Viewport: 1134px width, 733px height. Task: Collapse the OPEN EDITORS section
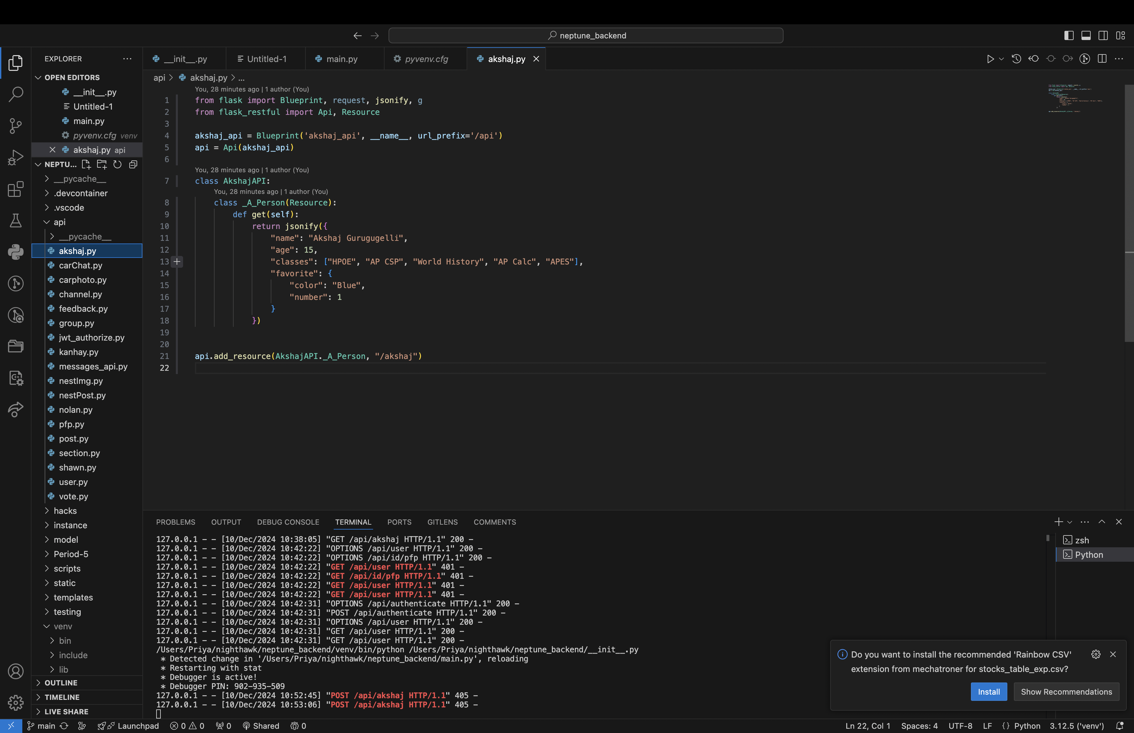[87, 77]
